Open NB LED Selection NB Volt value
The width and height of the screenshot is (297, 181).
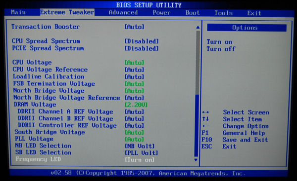[x=140, y=146]
